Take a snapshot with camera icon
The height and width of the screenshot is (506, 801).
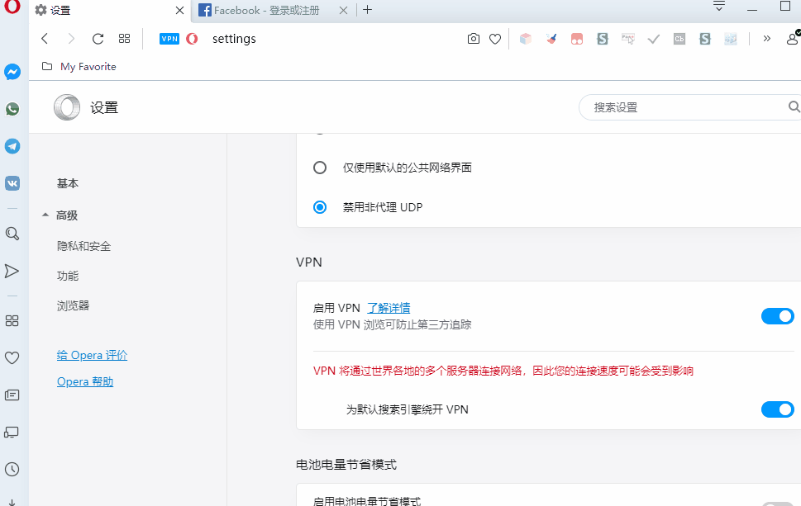474,39
